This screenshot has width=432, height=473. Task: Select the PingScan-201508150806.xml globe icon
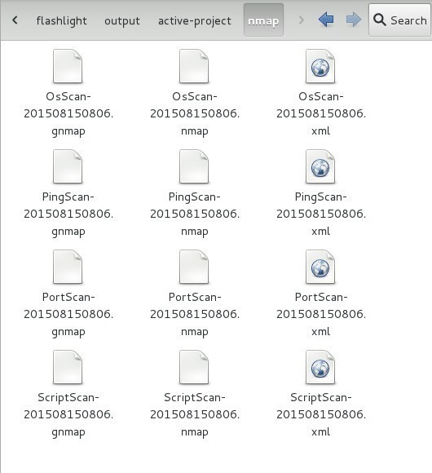[x=320, y=166]
